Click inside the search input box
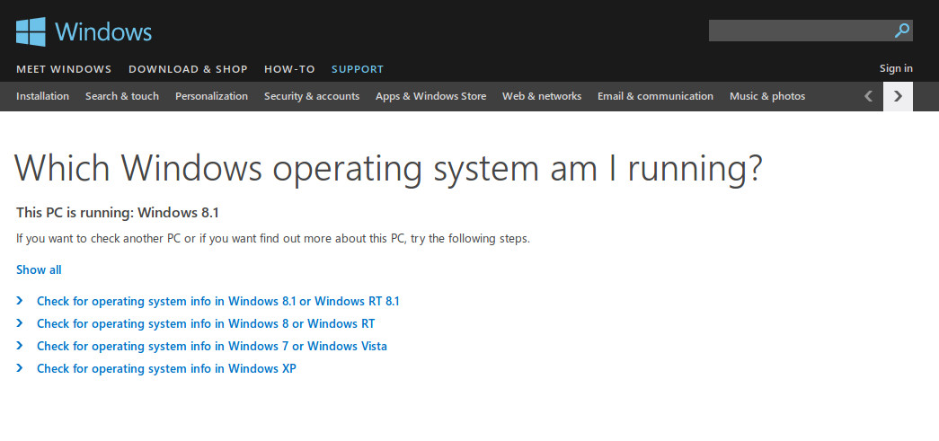 point(798,31)
